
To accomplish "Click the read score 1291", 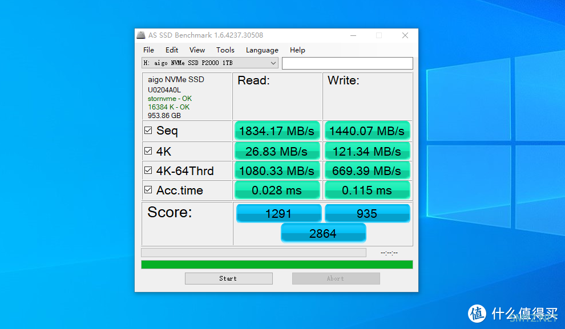I will coord(279,213).
